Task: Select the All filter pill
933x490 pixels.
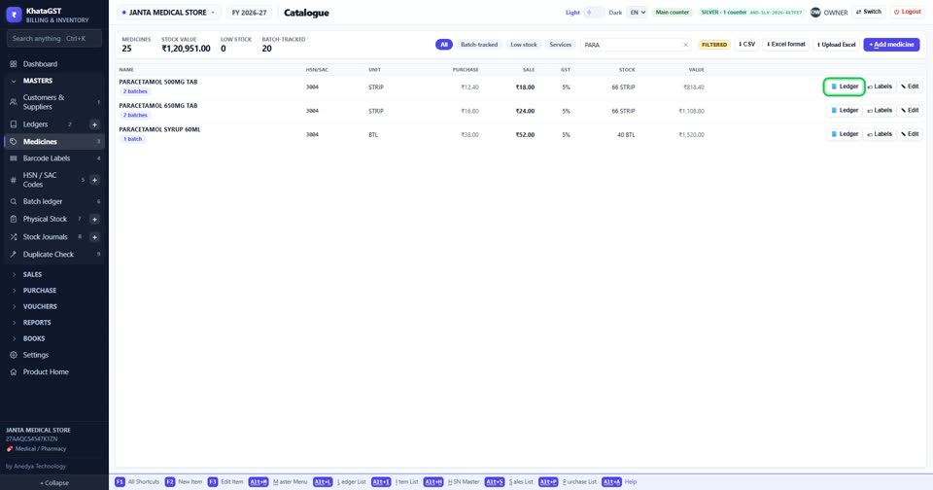Action: coord(444,45)
